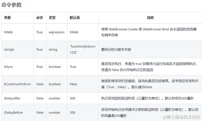Select the iDelayAfter parameter name
The height and width of the screenshot is (121, 202).
coord(12,98)
